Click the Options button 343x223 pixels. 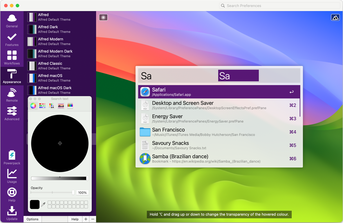coord(33,219)
